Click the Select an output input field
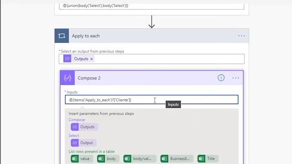This screenshot has height=164, width=292. click(151, 59)
